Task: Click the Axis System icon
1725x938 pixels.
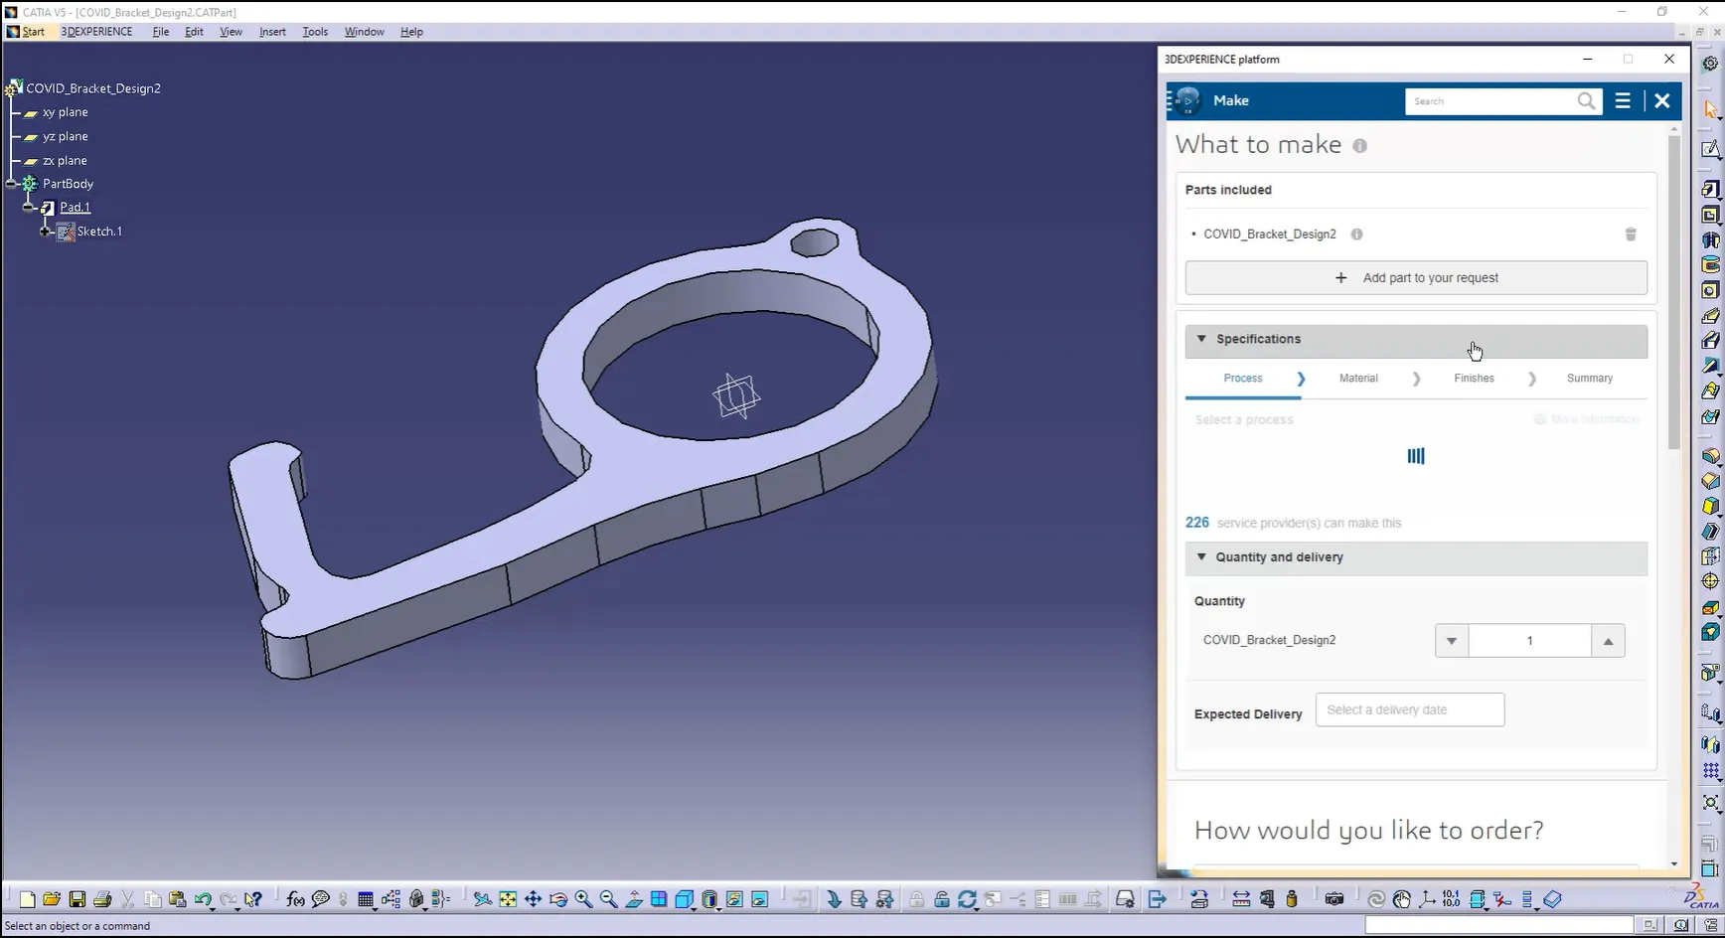Action: pos(1427,899)
